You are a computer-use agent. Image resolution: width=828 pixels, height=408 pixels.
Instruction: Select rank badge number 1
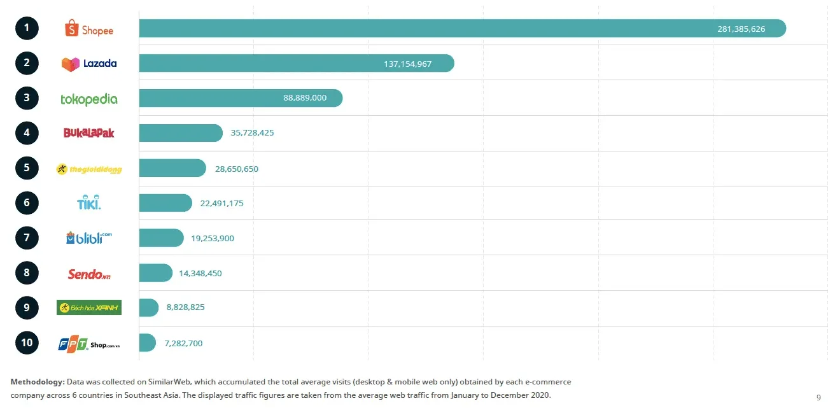[x=27, y=28]
